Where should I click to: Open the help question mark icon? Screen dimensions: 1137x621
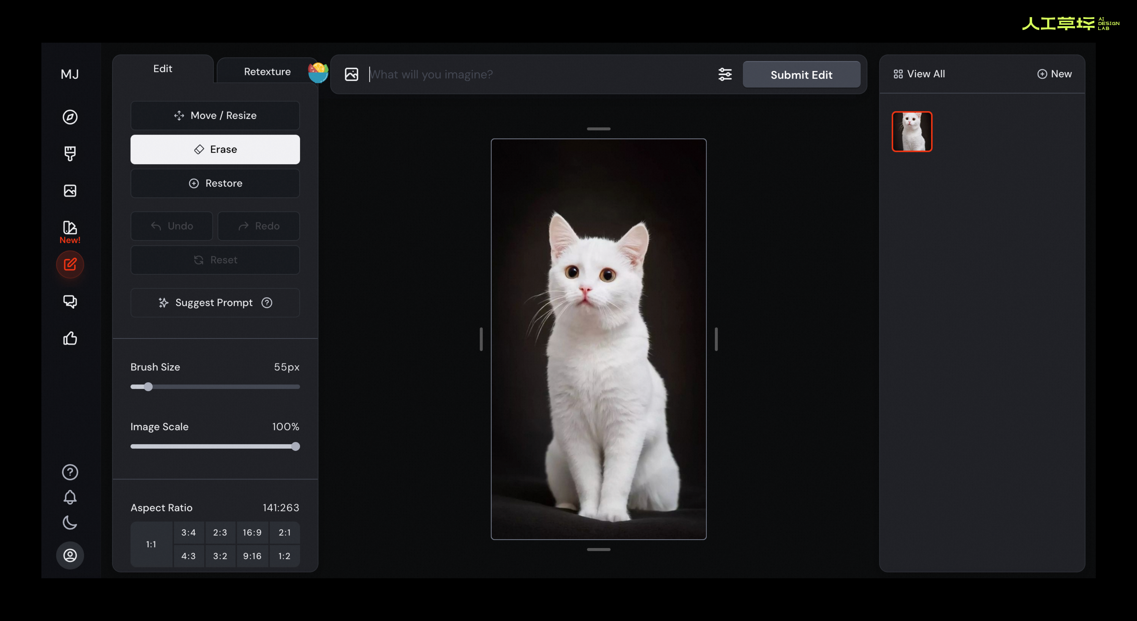tap(70, 472)
